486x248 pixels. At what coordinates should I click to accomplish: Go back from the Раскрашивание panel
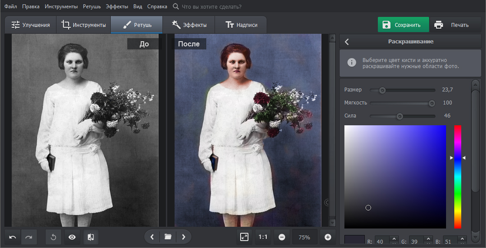pos(347,42)
